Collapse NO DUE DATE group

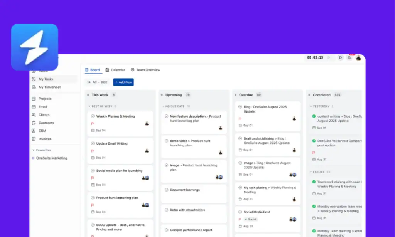(163, 106)
